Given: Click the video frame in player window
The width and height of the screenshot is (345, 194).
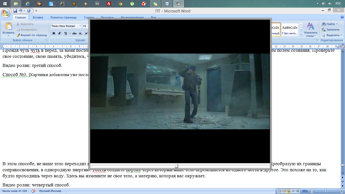Looking at the screenshot, I should click(x=180, y=91).
